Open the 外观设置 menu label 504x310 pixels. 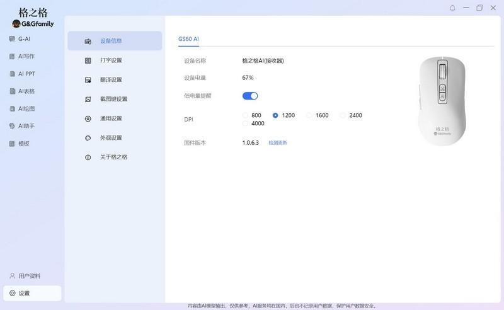tap(111, 137)
